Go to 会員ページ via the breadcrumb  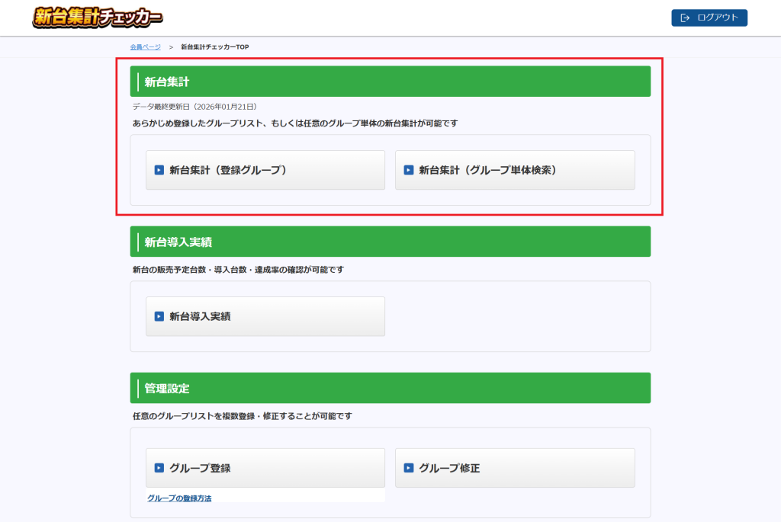pyautogui.click(x=145, y=47)
